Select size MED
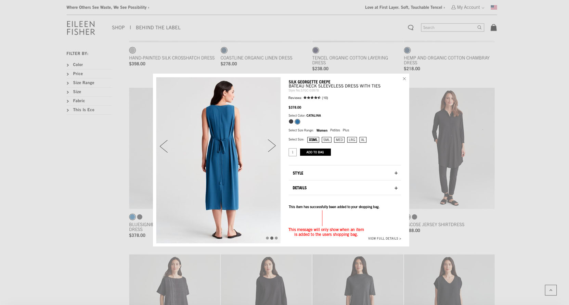The height and width of the screenshot is (305, 569). click(x=339, y=140)
